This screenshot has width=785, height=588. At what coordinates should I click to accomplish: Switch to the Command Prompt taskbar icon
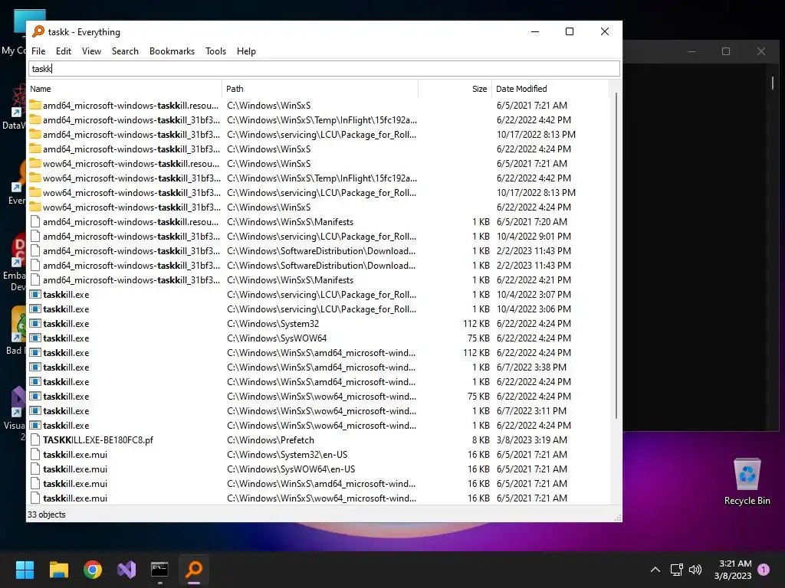(x=159, y=570)
